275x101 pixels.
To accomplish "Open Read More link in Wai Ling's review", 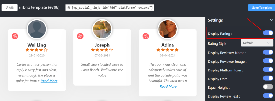I will coord(49,81).
